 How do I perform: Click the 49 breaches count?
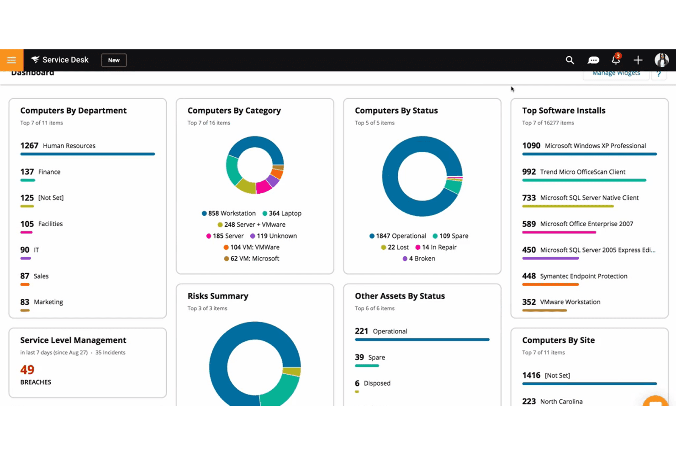[x=27, y=369]
